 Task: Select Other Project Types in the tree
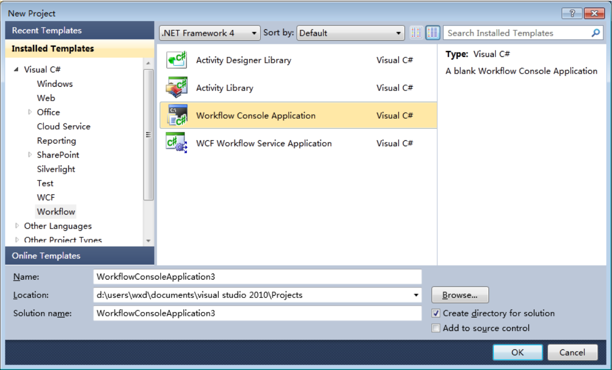[x=63, y=240]
